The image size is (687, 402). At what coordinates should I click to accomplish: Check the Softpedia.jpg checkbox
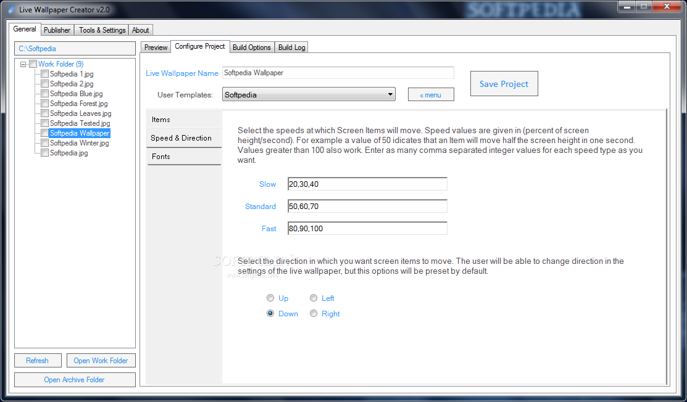[44, 153]
